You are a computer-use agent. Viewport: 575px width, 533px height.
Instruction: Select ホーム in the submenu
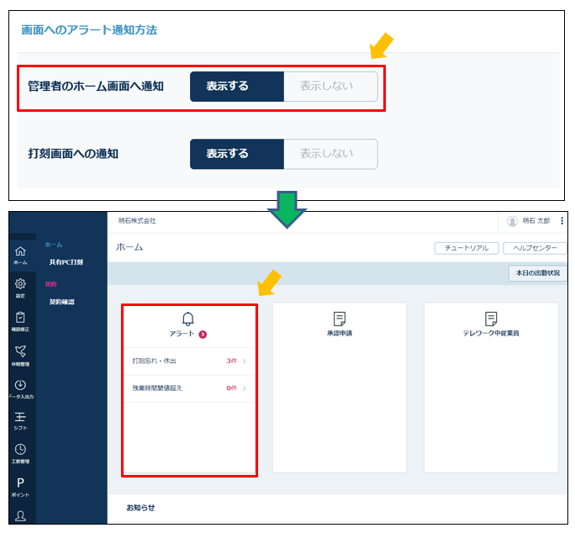coord(54,245)
